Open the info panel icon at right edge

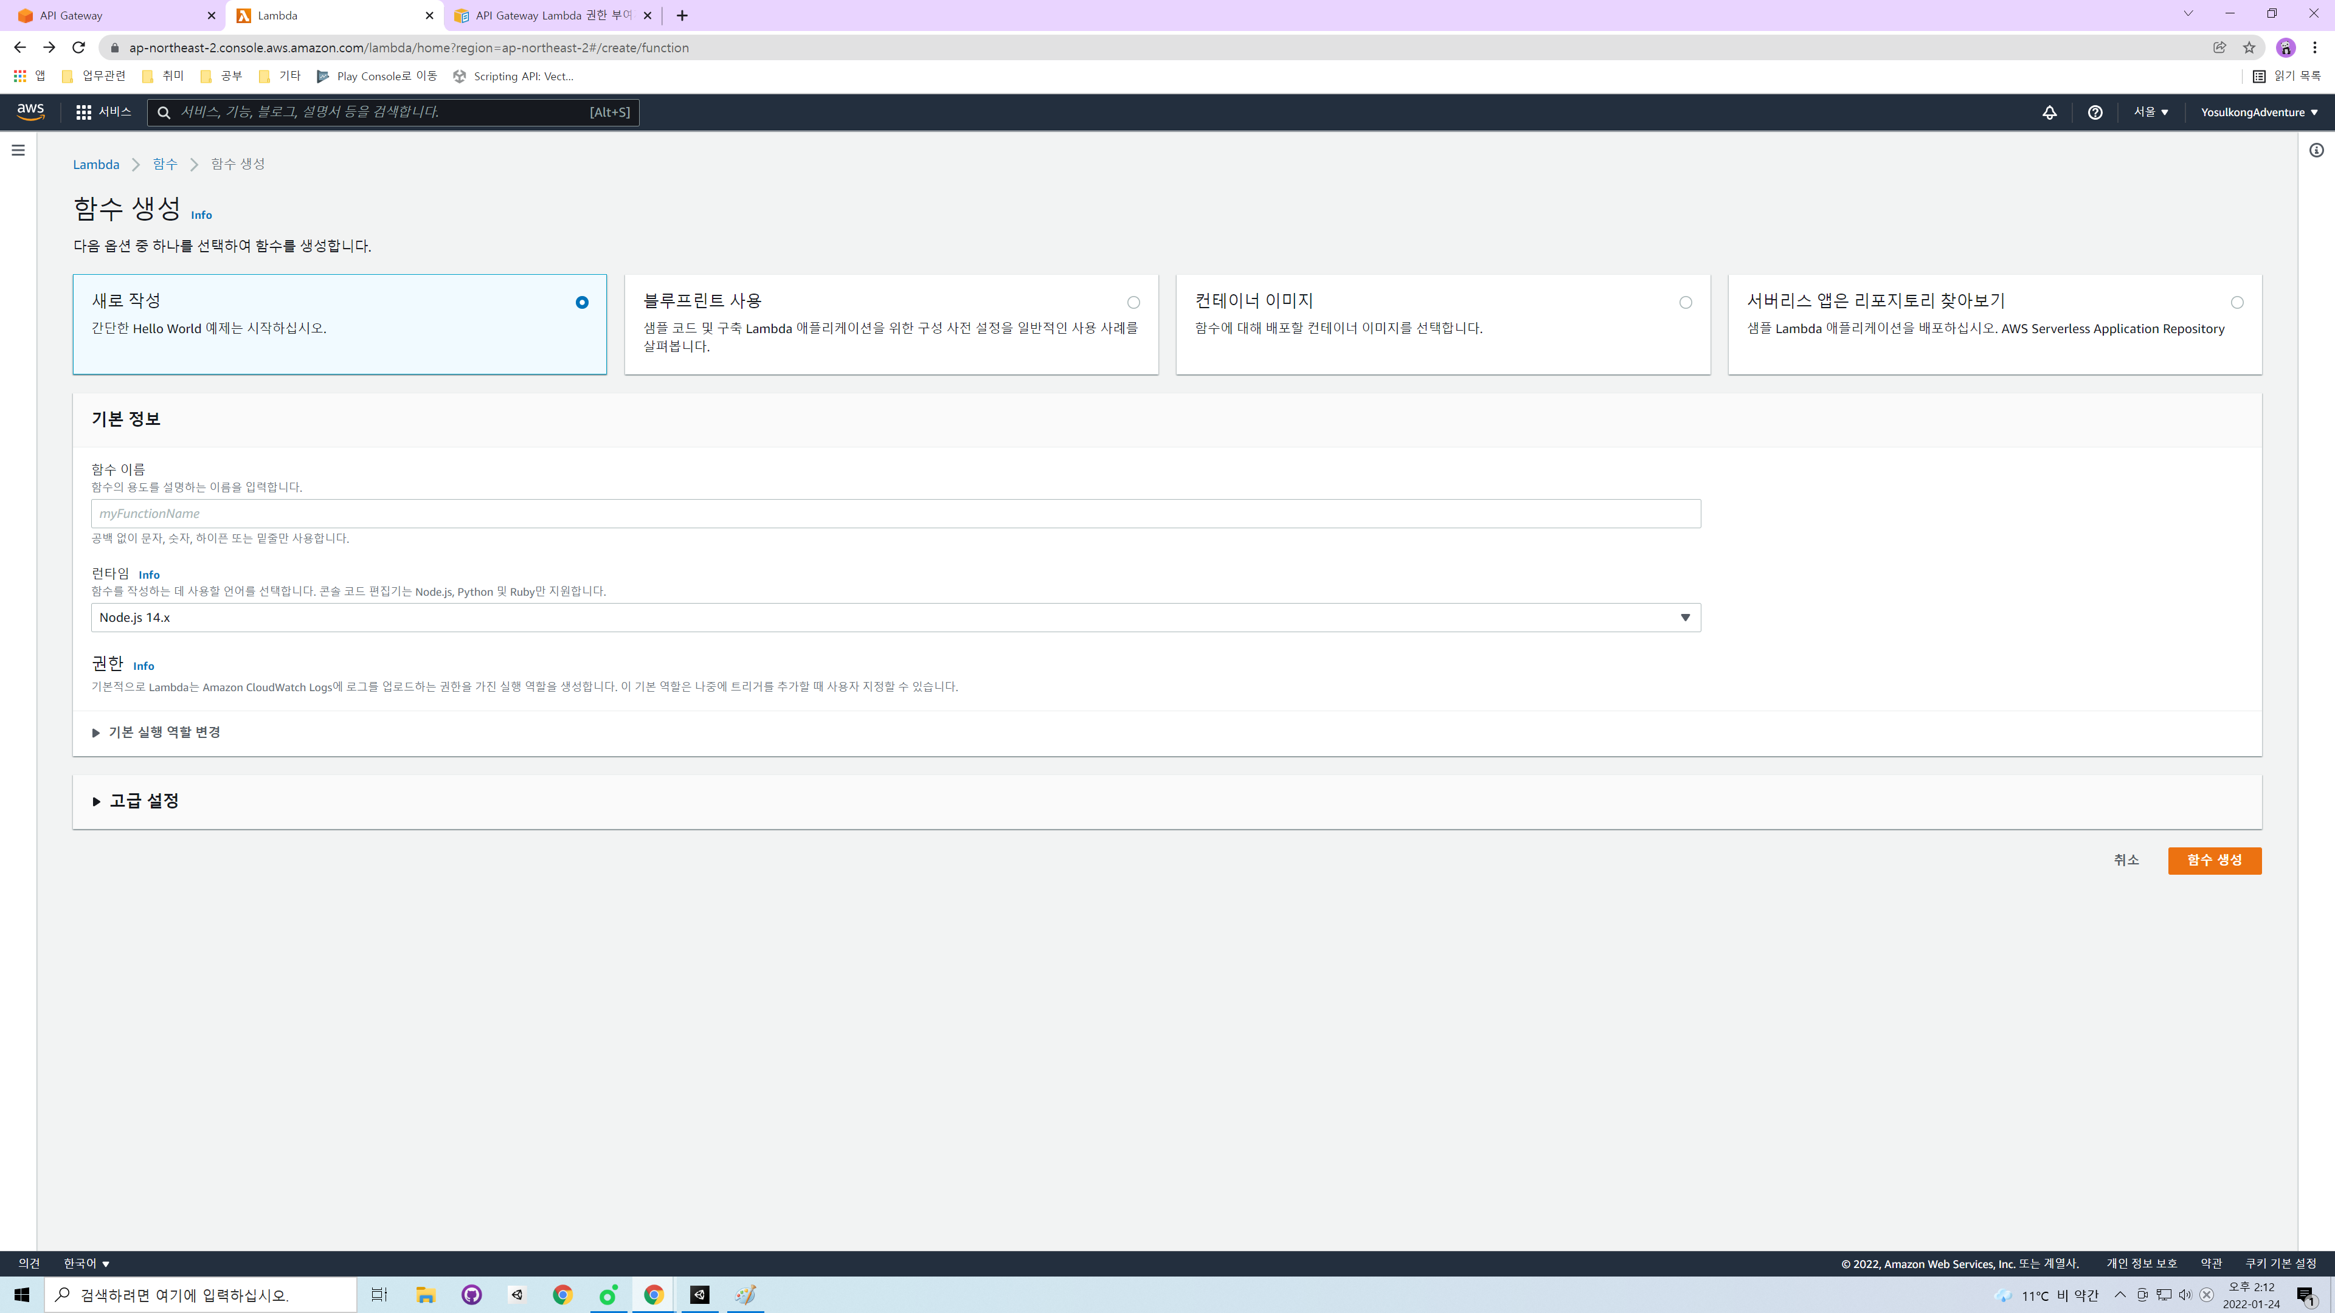[2316, 150]
